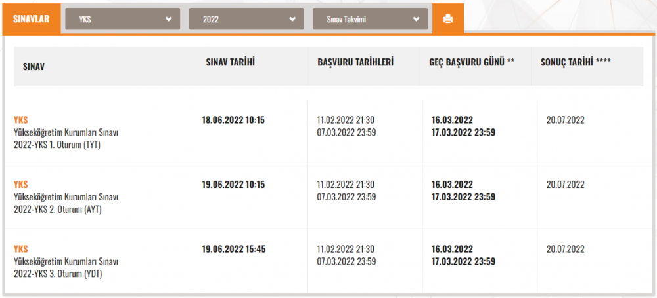This screenshot has height=298, width=657.
Task: Click the SINAV TARİHİ column header
Action: point(230,62)
